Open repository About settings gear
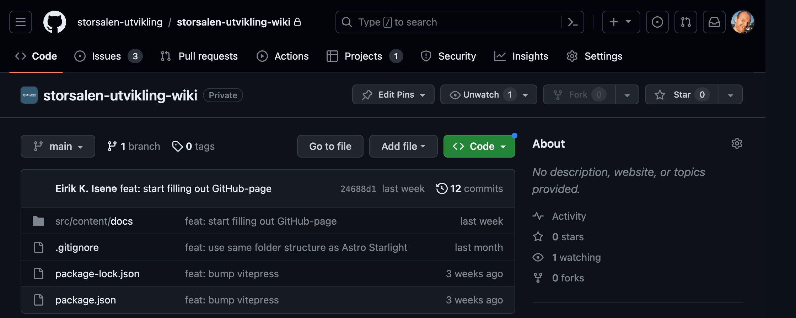This screenshot has width=796, height=318. (x=737, y=143)
